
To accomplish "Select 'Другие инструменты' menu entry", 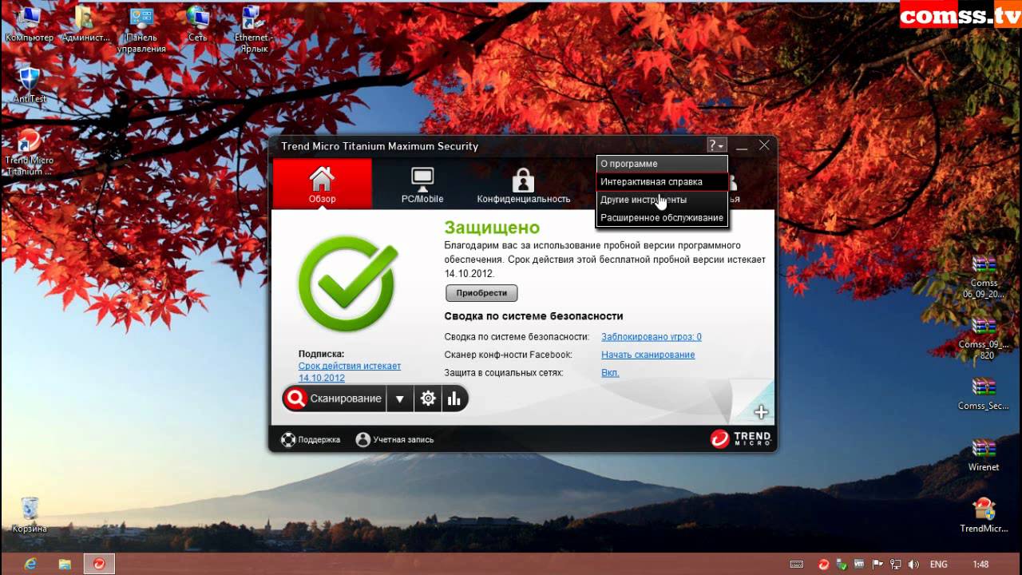I will pos(662,200).
